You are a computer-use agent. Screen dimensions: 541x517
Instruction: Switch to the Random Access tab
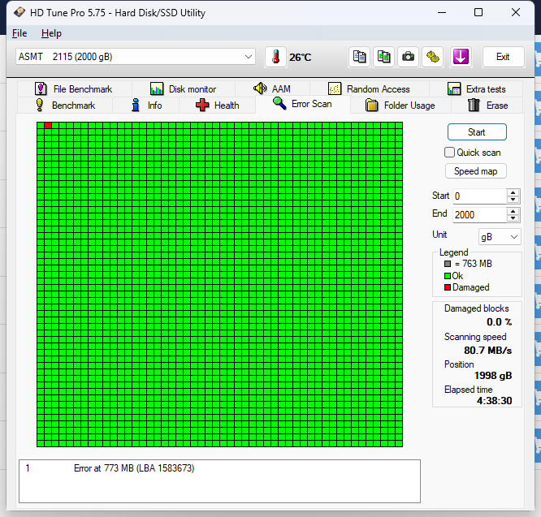pos(369,89)
